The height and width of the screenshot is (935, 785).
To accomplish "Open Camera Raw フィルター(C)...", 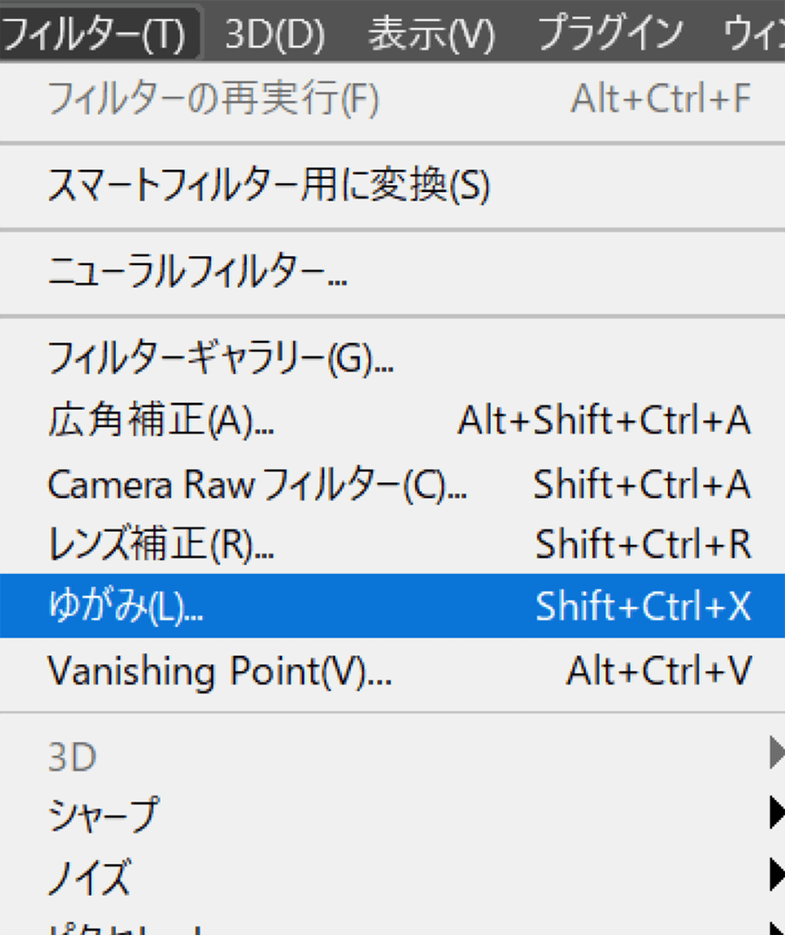I will 256,485.
